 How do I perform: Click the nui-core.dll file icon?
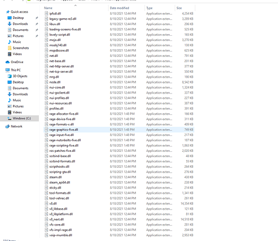[46, 87]
